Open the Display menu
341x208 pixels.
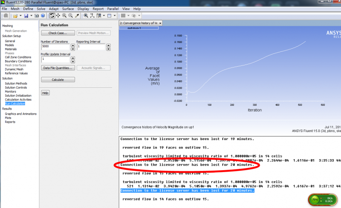coord(83,9)
